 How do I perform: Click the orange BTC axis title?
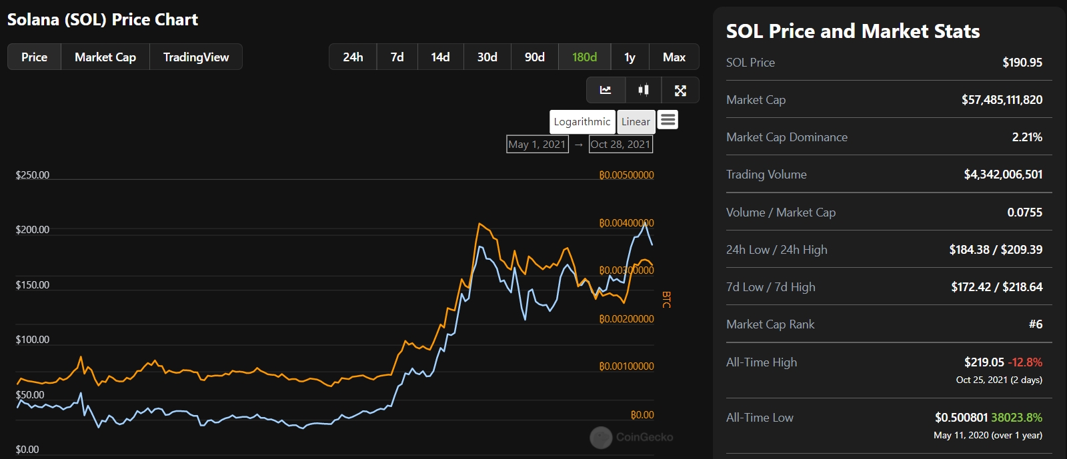[x=666, y=299]
